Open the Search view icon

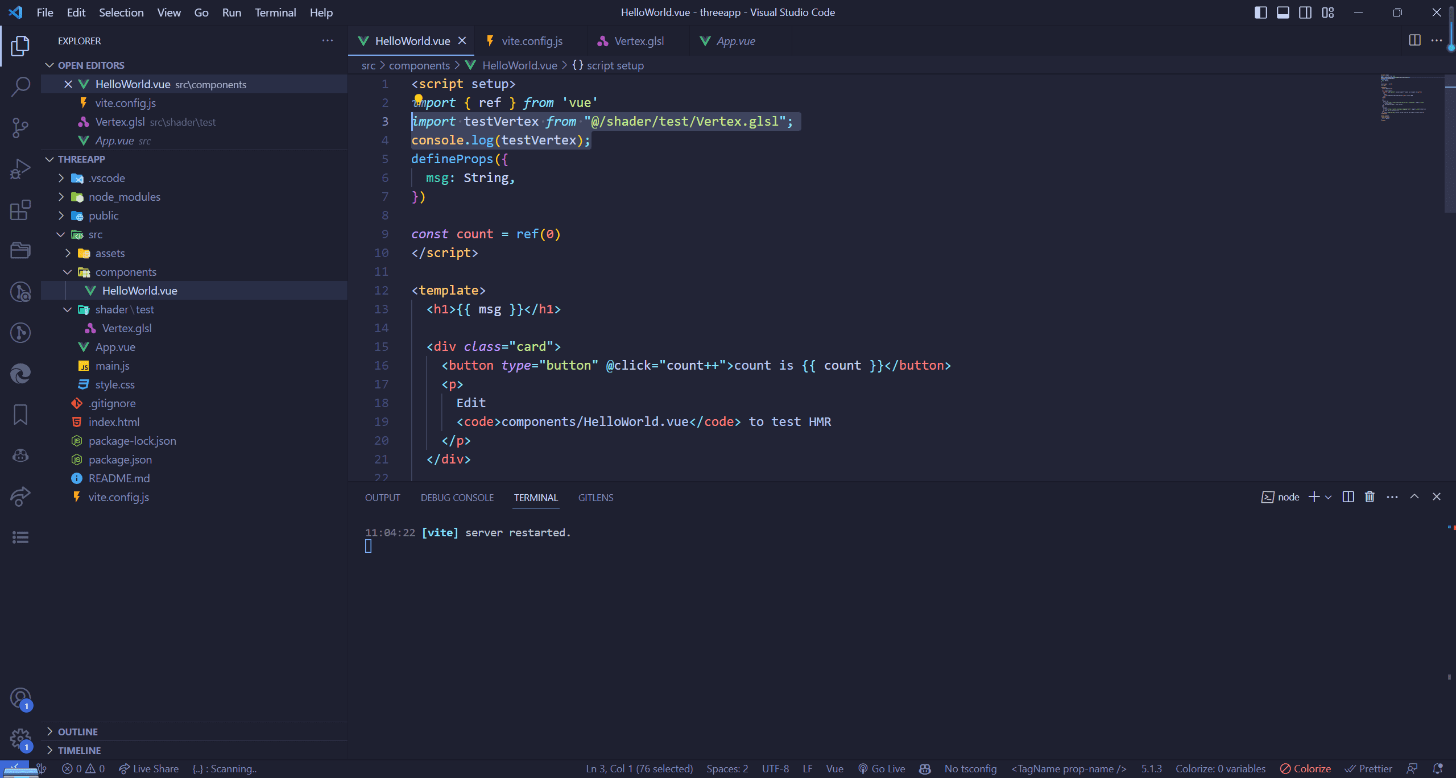click(x=20, y=86)
